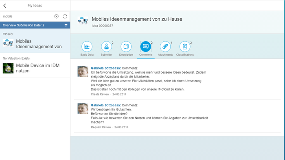Go back using the left arrow icon
This screenshot has width=285, height=160.
[5, 6]
